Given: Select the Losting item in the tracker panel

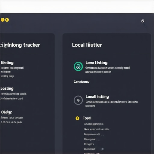Looking at the screenshot, I should point(7,88).
